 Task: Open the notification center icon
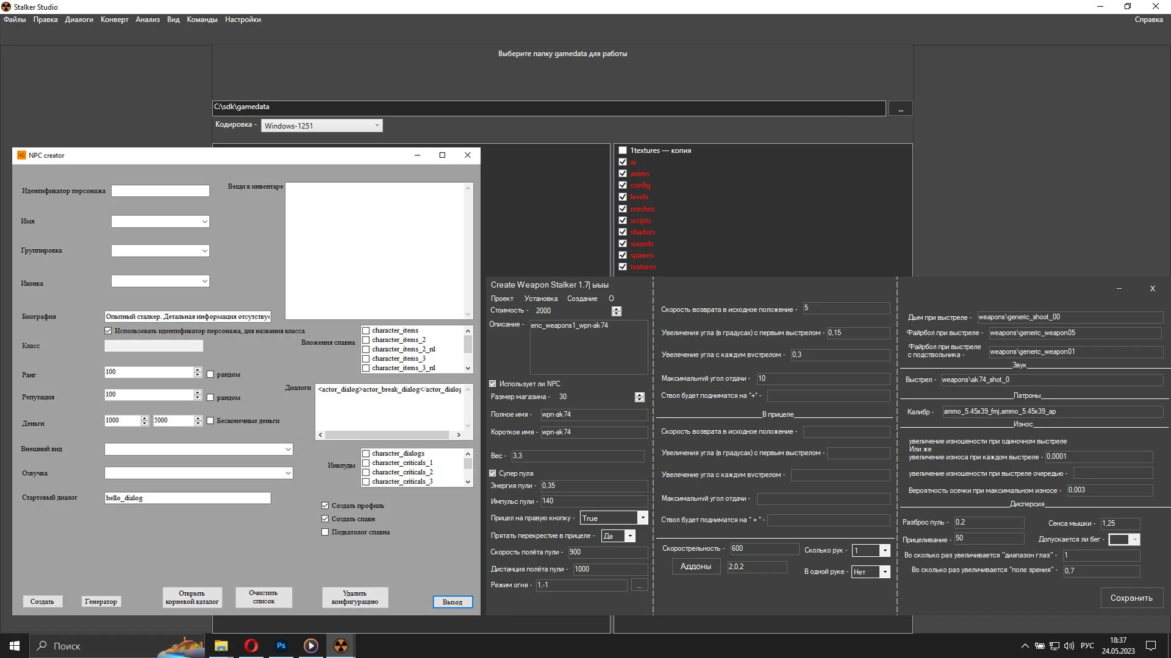1151,646
